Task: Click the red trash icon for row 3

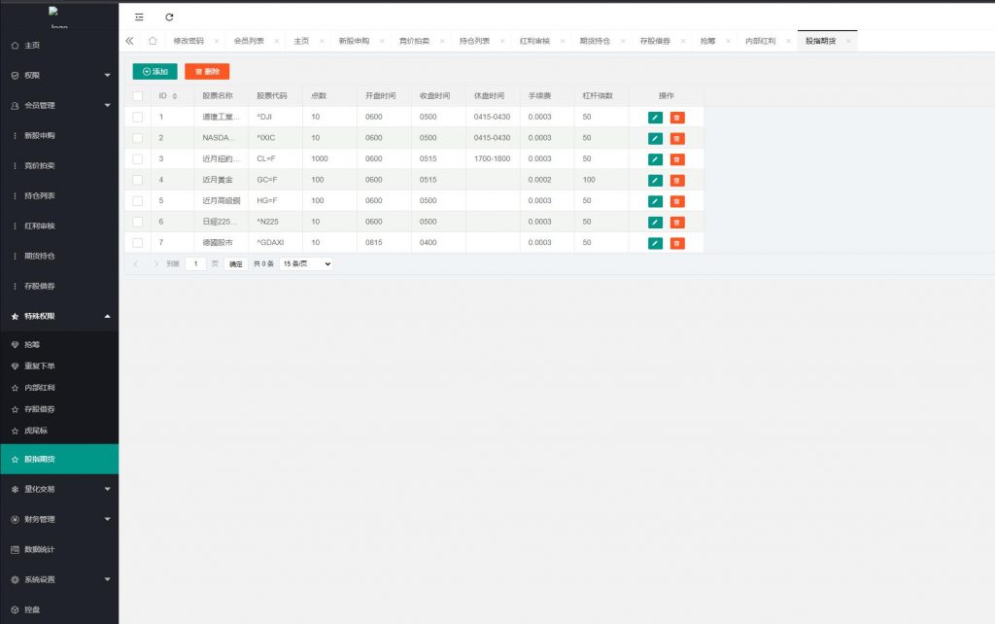Action: (677, 159)
